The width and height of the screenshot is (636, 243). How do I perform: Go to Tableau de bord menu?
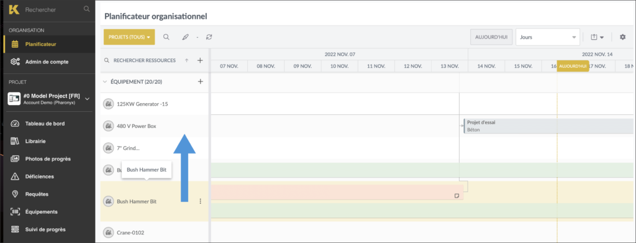tap(45, 124)
